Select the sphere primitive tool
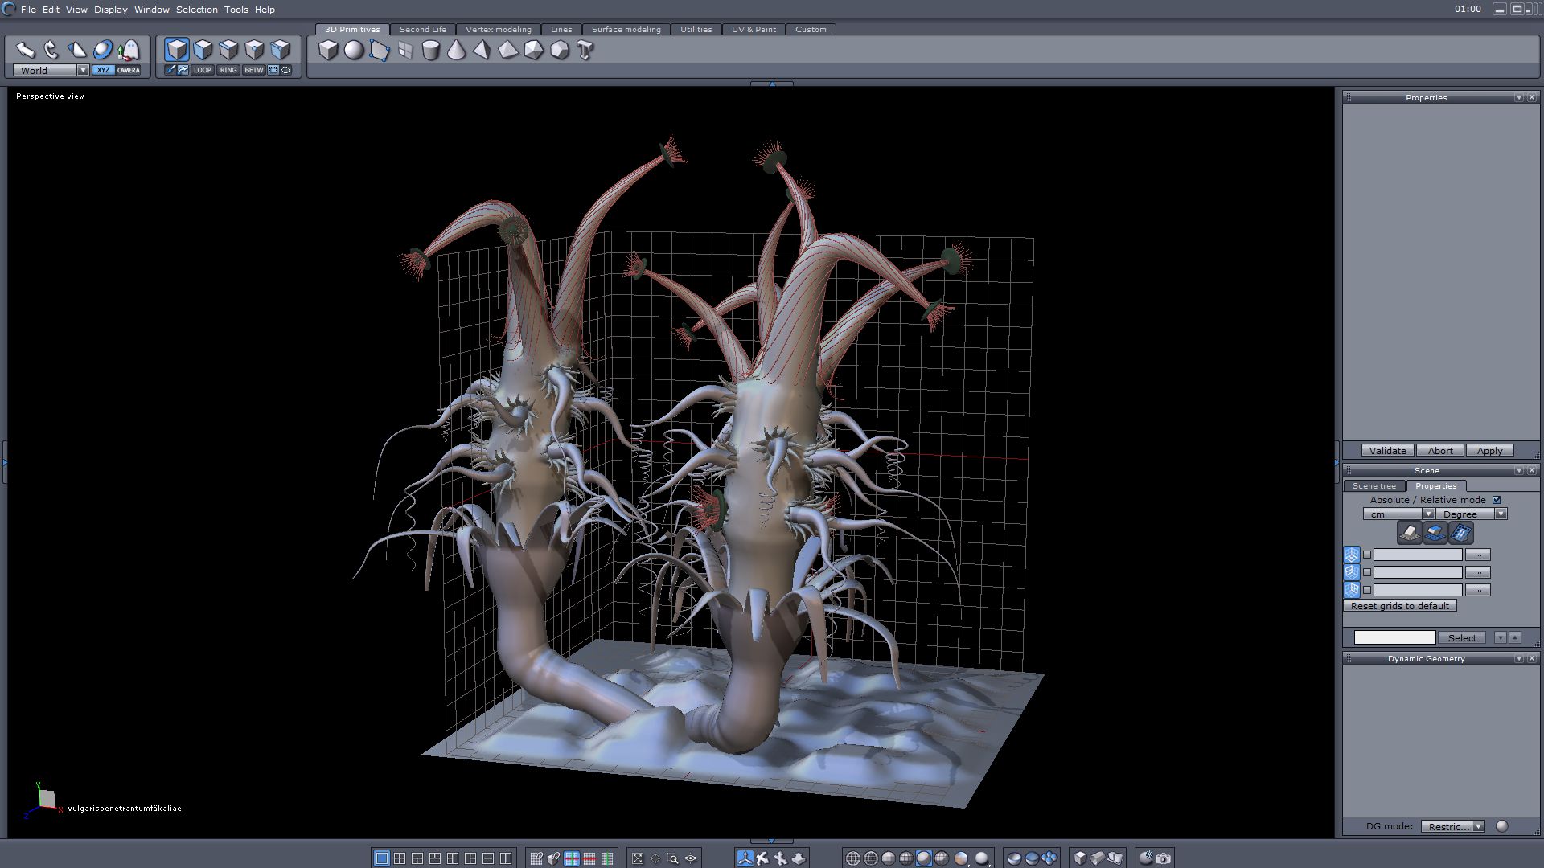 click(x=354, y=51)
